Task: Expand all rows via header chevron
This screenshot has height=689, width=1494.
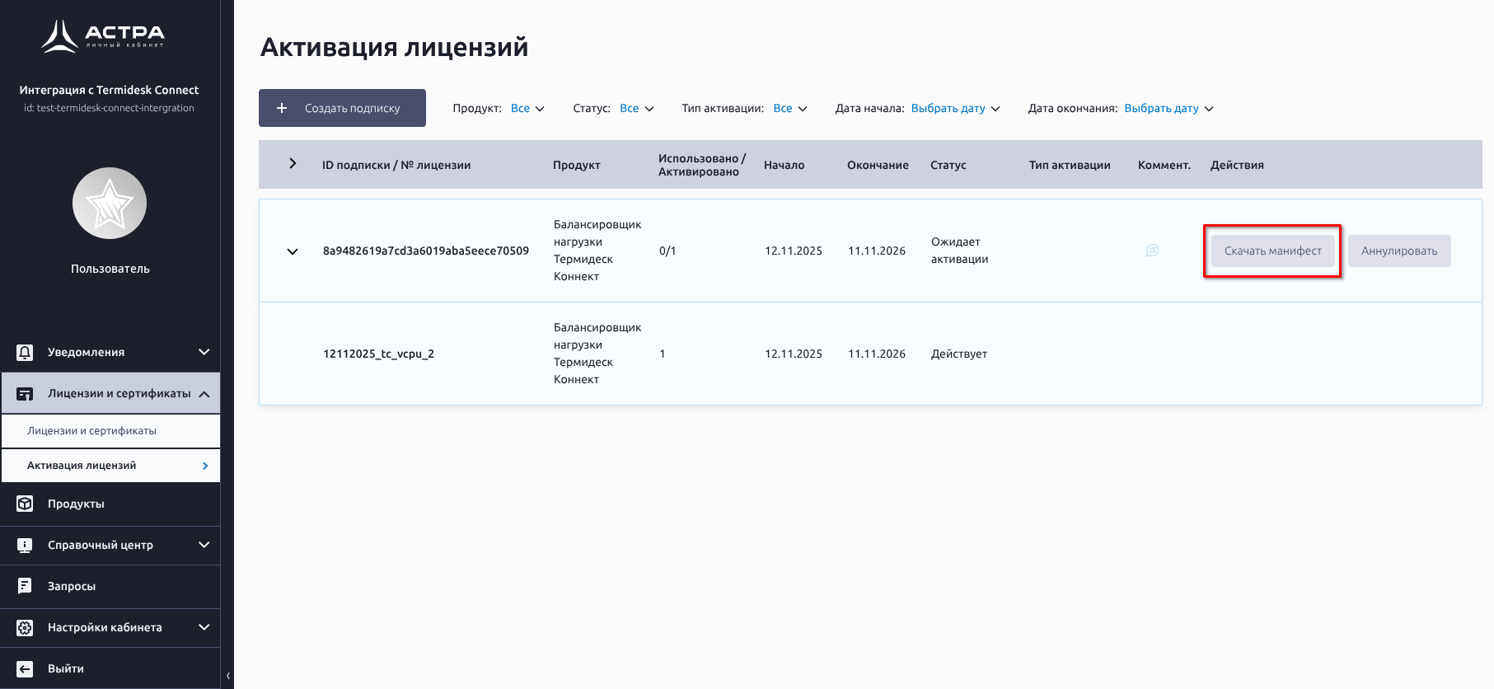Action: pos(293,164)
